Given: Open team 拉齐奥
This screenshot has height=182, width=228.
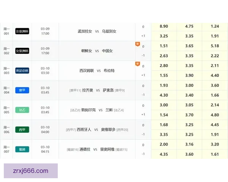Looking at the screenshot, I should coord(87,90).
